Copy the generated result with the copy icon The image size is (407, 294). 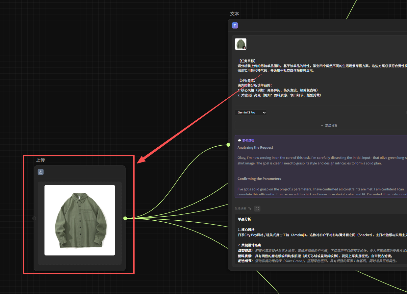pos(249,208)
